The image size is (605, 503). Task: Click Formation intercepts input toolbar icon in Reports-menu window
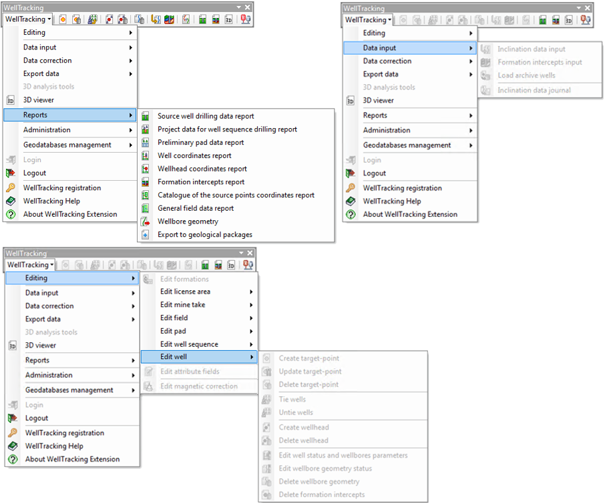point(169,19)
